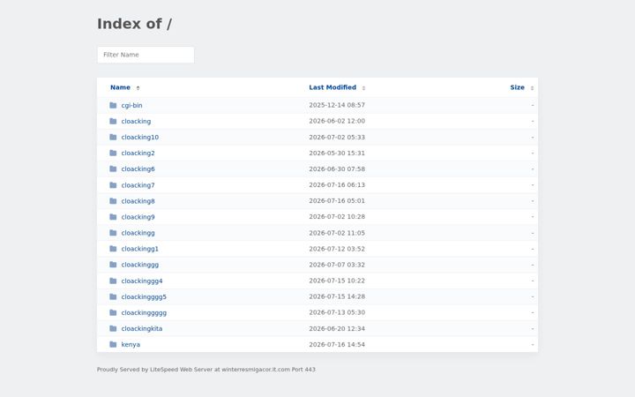
Task: Go to the cloackinggggg folder
Action: click(144, 312)
